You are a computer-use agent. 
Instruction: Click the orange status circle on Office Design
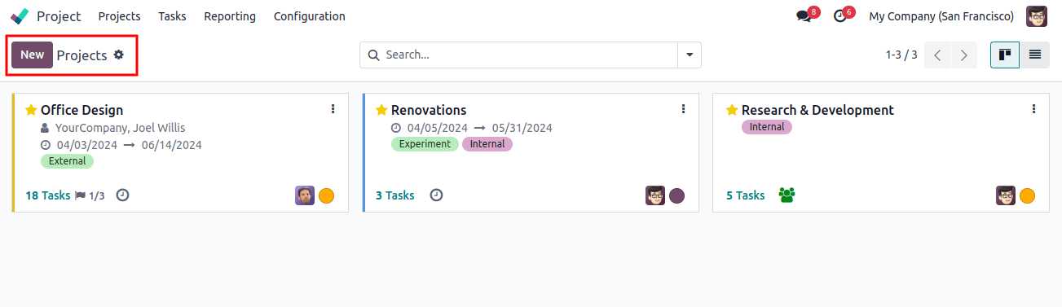(x=326, y=195)
